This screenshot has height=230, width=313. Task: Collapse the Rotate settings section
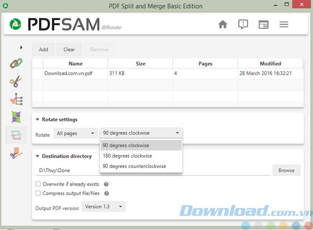coord(37,120)
